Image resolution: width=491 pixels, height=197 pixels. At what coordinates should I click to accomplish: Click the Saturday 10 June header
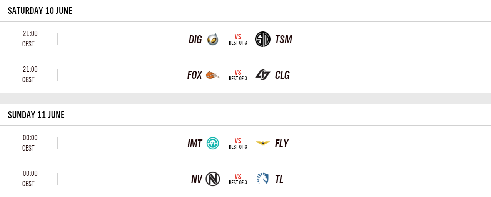pyautogui.click(x=40, y=10)
